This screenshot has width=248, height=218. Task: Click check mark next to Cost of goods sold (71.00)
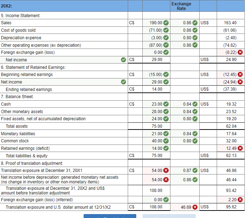point(166,30)
